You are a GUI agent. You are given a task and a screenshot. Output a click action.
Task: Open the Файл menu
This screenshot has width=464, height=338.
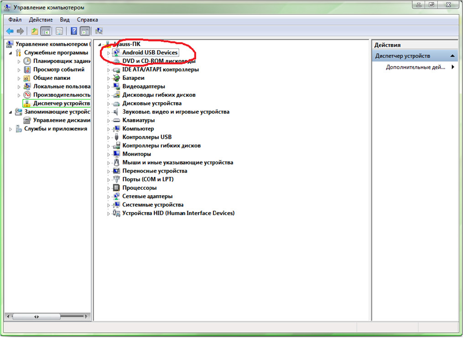15,20
